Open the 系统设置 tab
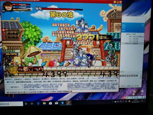 pyautogui.click(x=81, y=79)
